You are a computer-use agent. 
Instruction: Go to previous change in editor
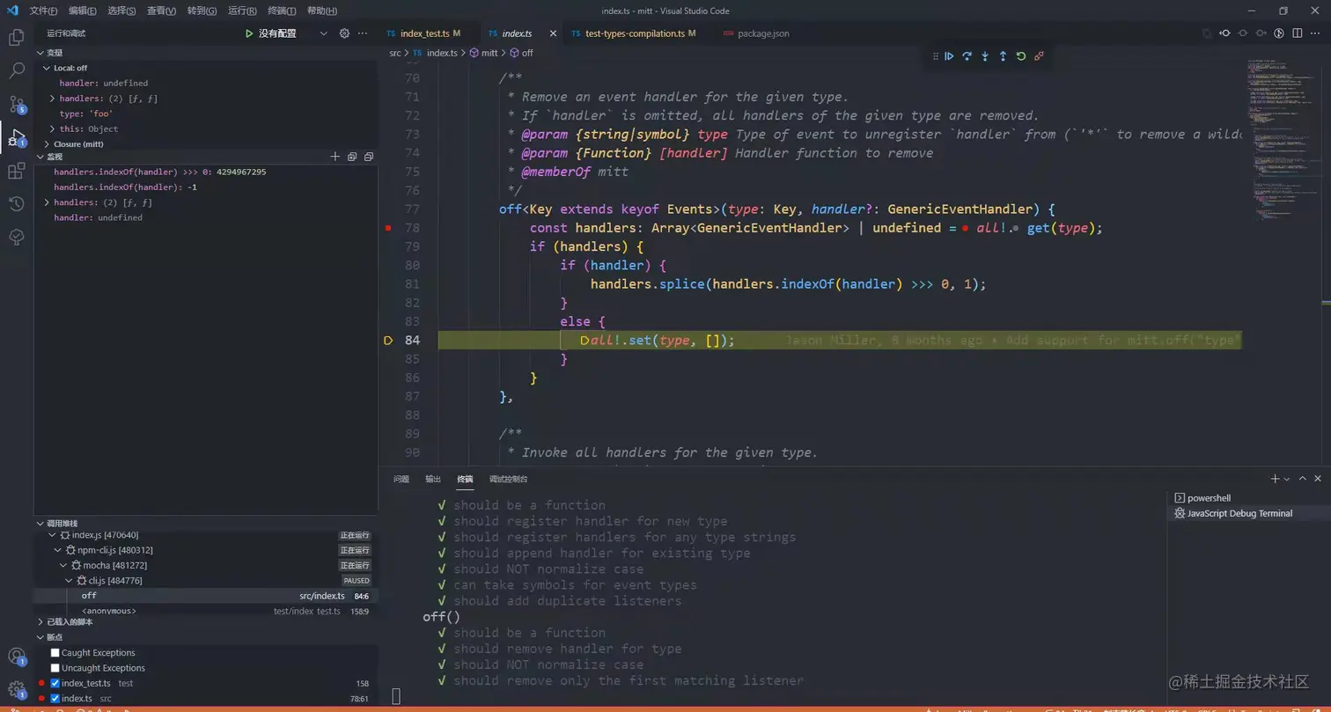(1224, 33)
